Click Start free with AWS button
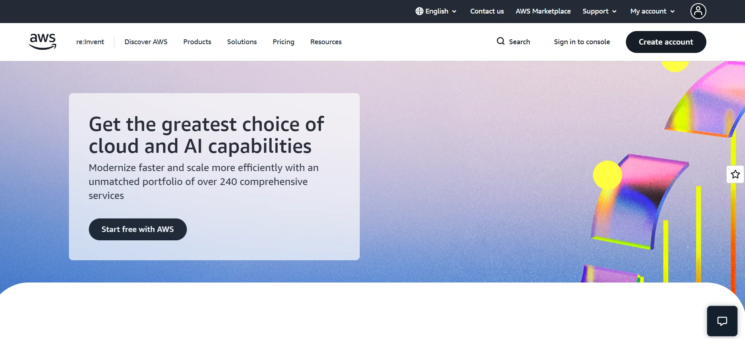This screenshot has width=745, height=339. point(137,229)
